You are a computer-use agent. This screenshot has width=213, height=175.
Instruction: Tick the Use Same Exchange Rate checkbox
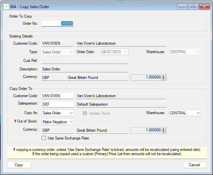(x=44, y=138)
